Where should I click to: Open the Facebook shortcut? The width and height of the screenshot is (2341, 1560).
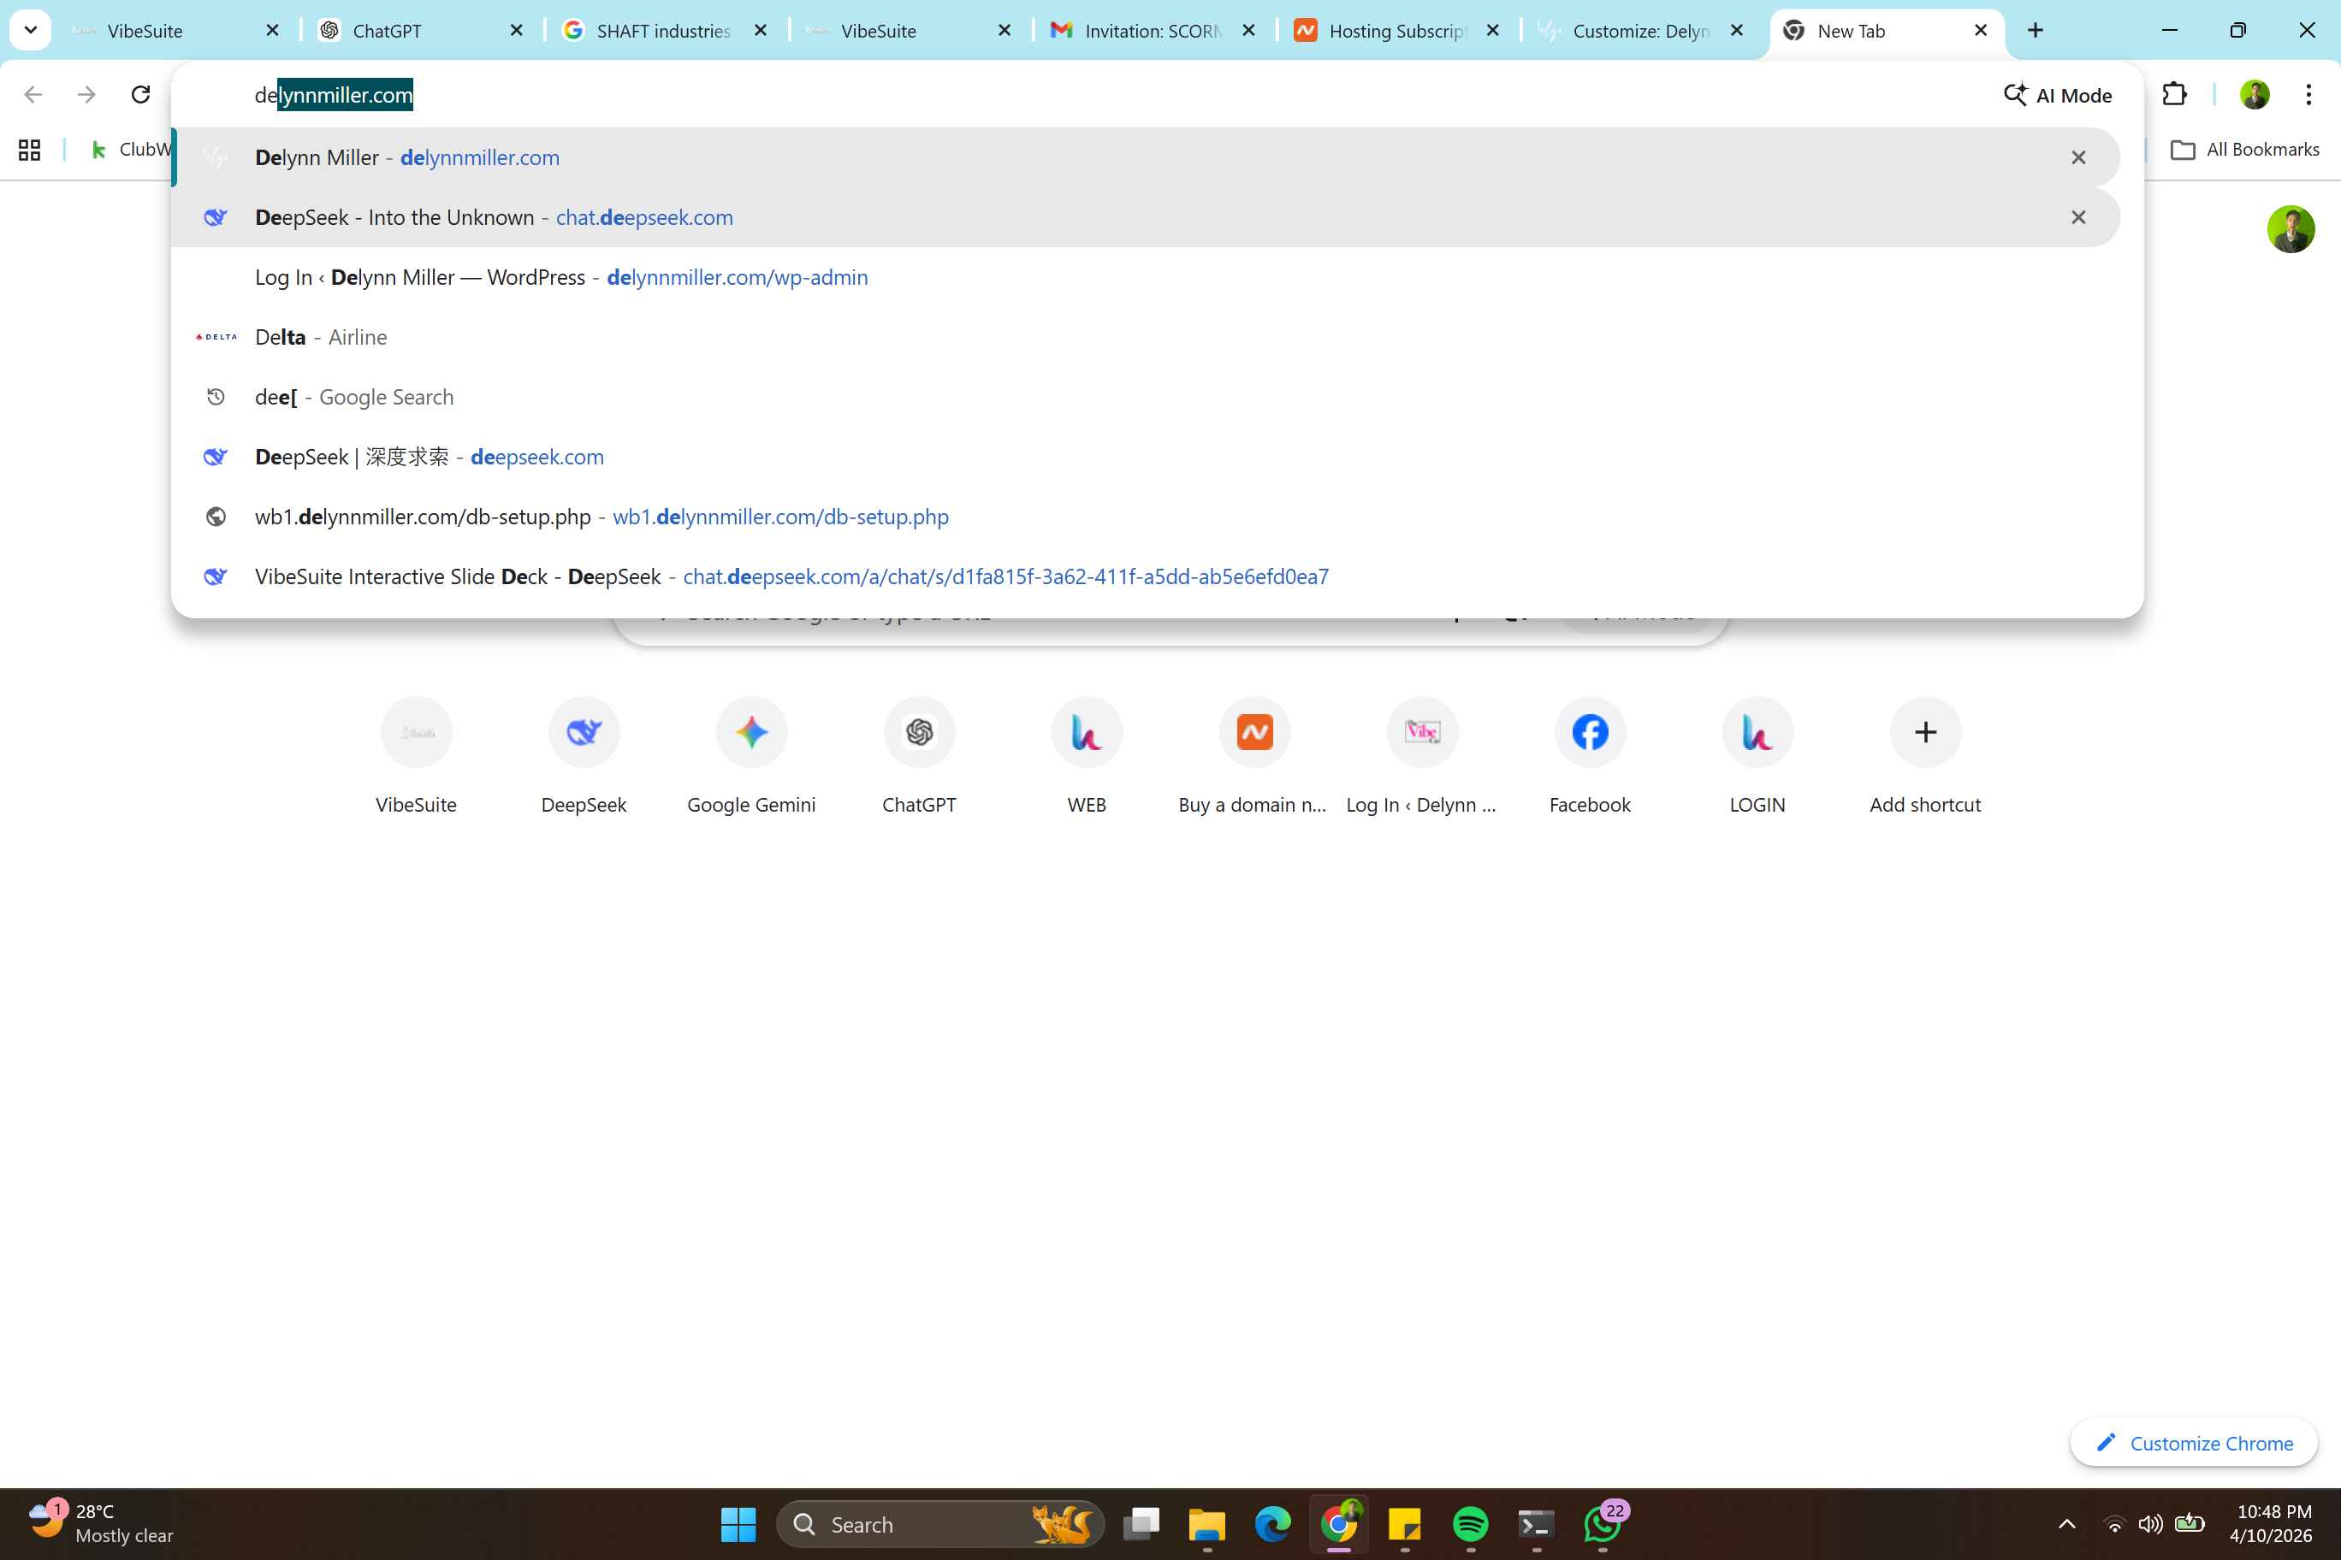point(1590,756)
